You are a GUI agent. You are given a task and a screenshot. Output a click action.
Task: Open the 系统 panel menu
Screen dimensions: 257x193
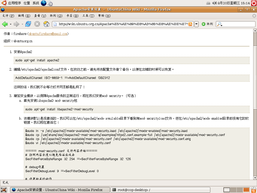click(36, 3)
